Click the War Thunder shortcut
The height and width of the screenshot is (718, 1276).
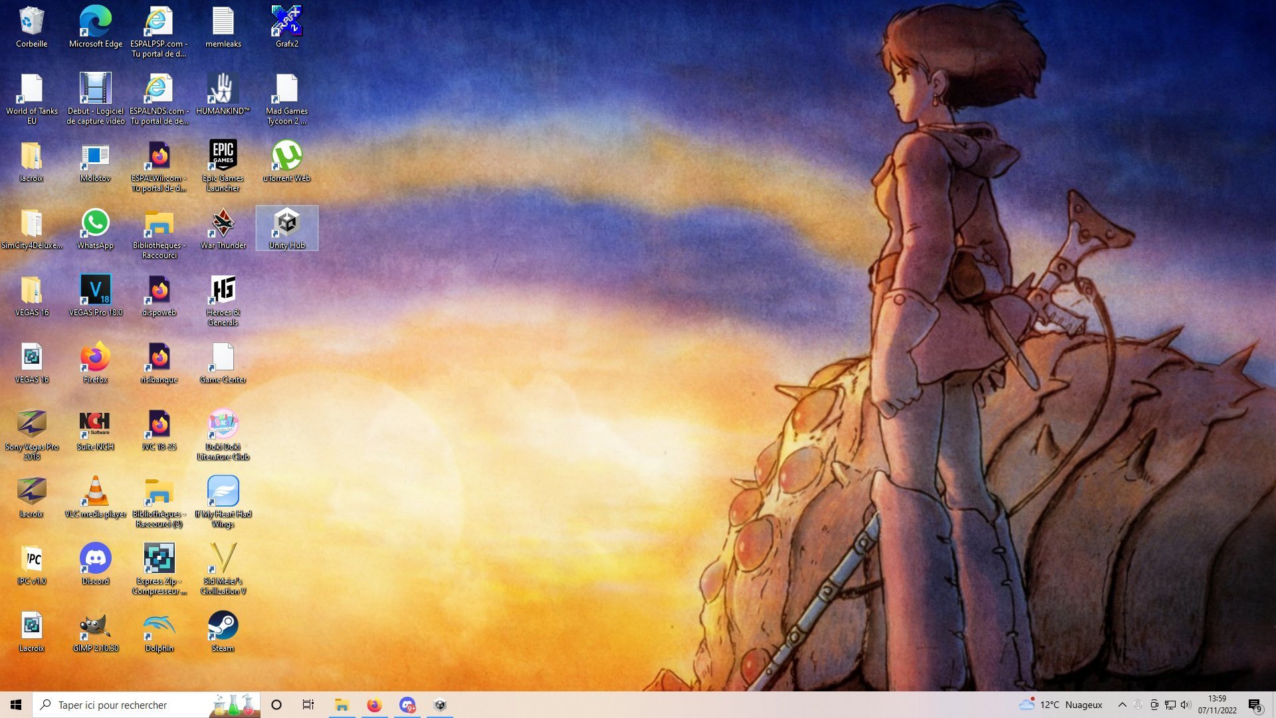click(x=223, y=223)
